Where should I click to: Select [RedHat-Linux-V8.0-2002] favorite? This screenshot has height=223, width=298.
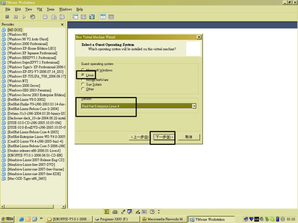26,100
